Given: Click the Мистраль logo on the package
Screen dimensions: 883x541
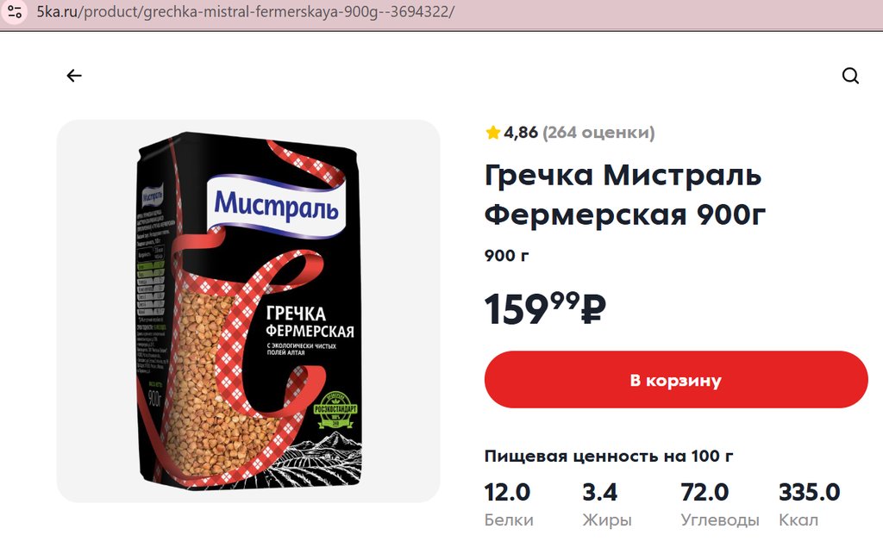Looking at the screenshot, I should click(276, 207).
